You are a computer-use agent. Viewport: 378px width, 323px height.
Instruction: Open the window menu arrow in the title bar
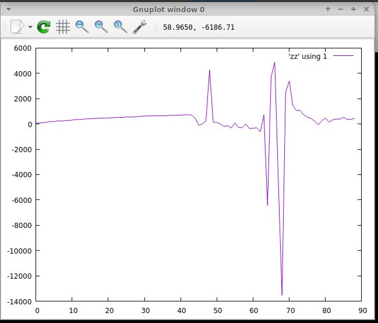(x=9, y=10)
